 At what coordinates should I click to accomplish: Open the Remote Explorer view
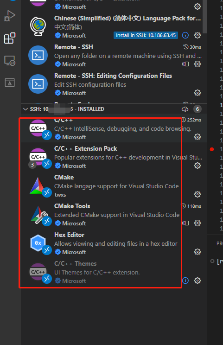click(10, 60)
